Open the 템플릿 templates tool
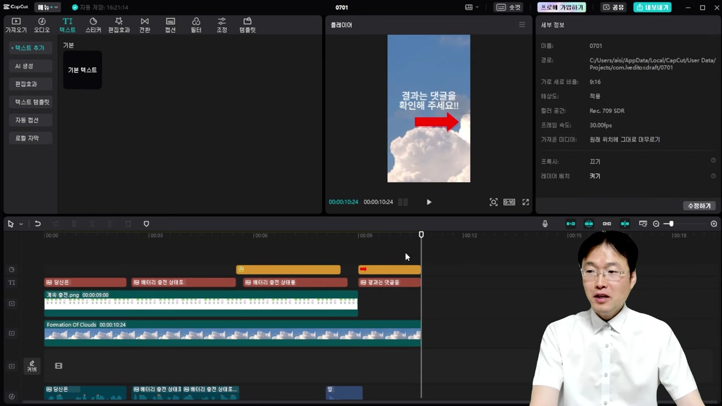This screenshot has height=406, width=722. point(248,25)
